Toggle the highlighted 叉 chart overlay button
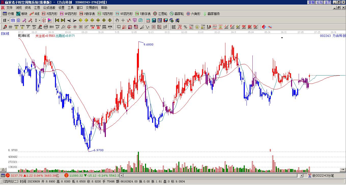Image resolution: width=346 pixels, height=185 pixels. tap(44, 20)
